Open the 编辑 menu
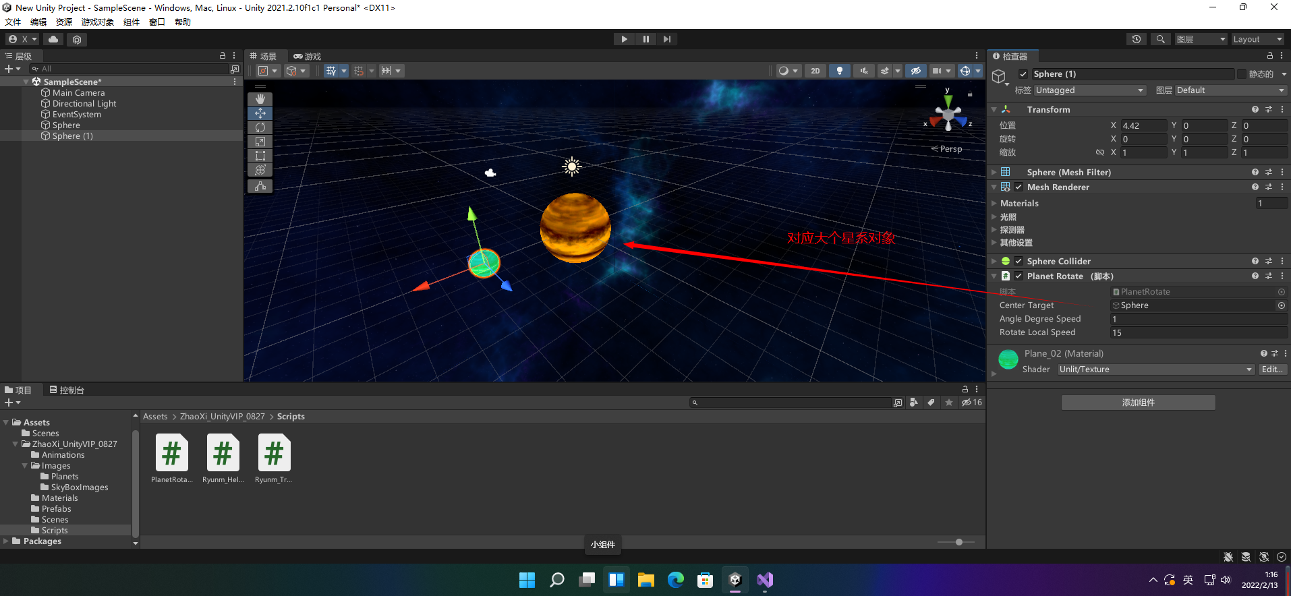 coord(38,22)
